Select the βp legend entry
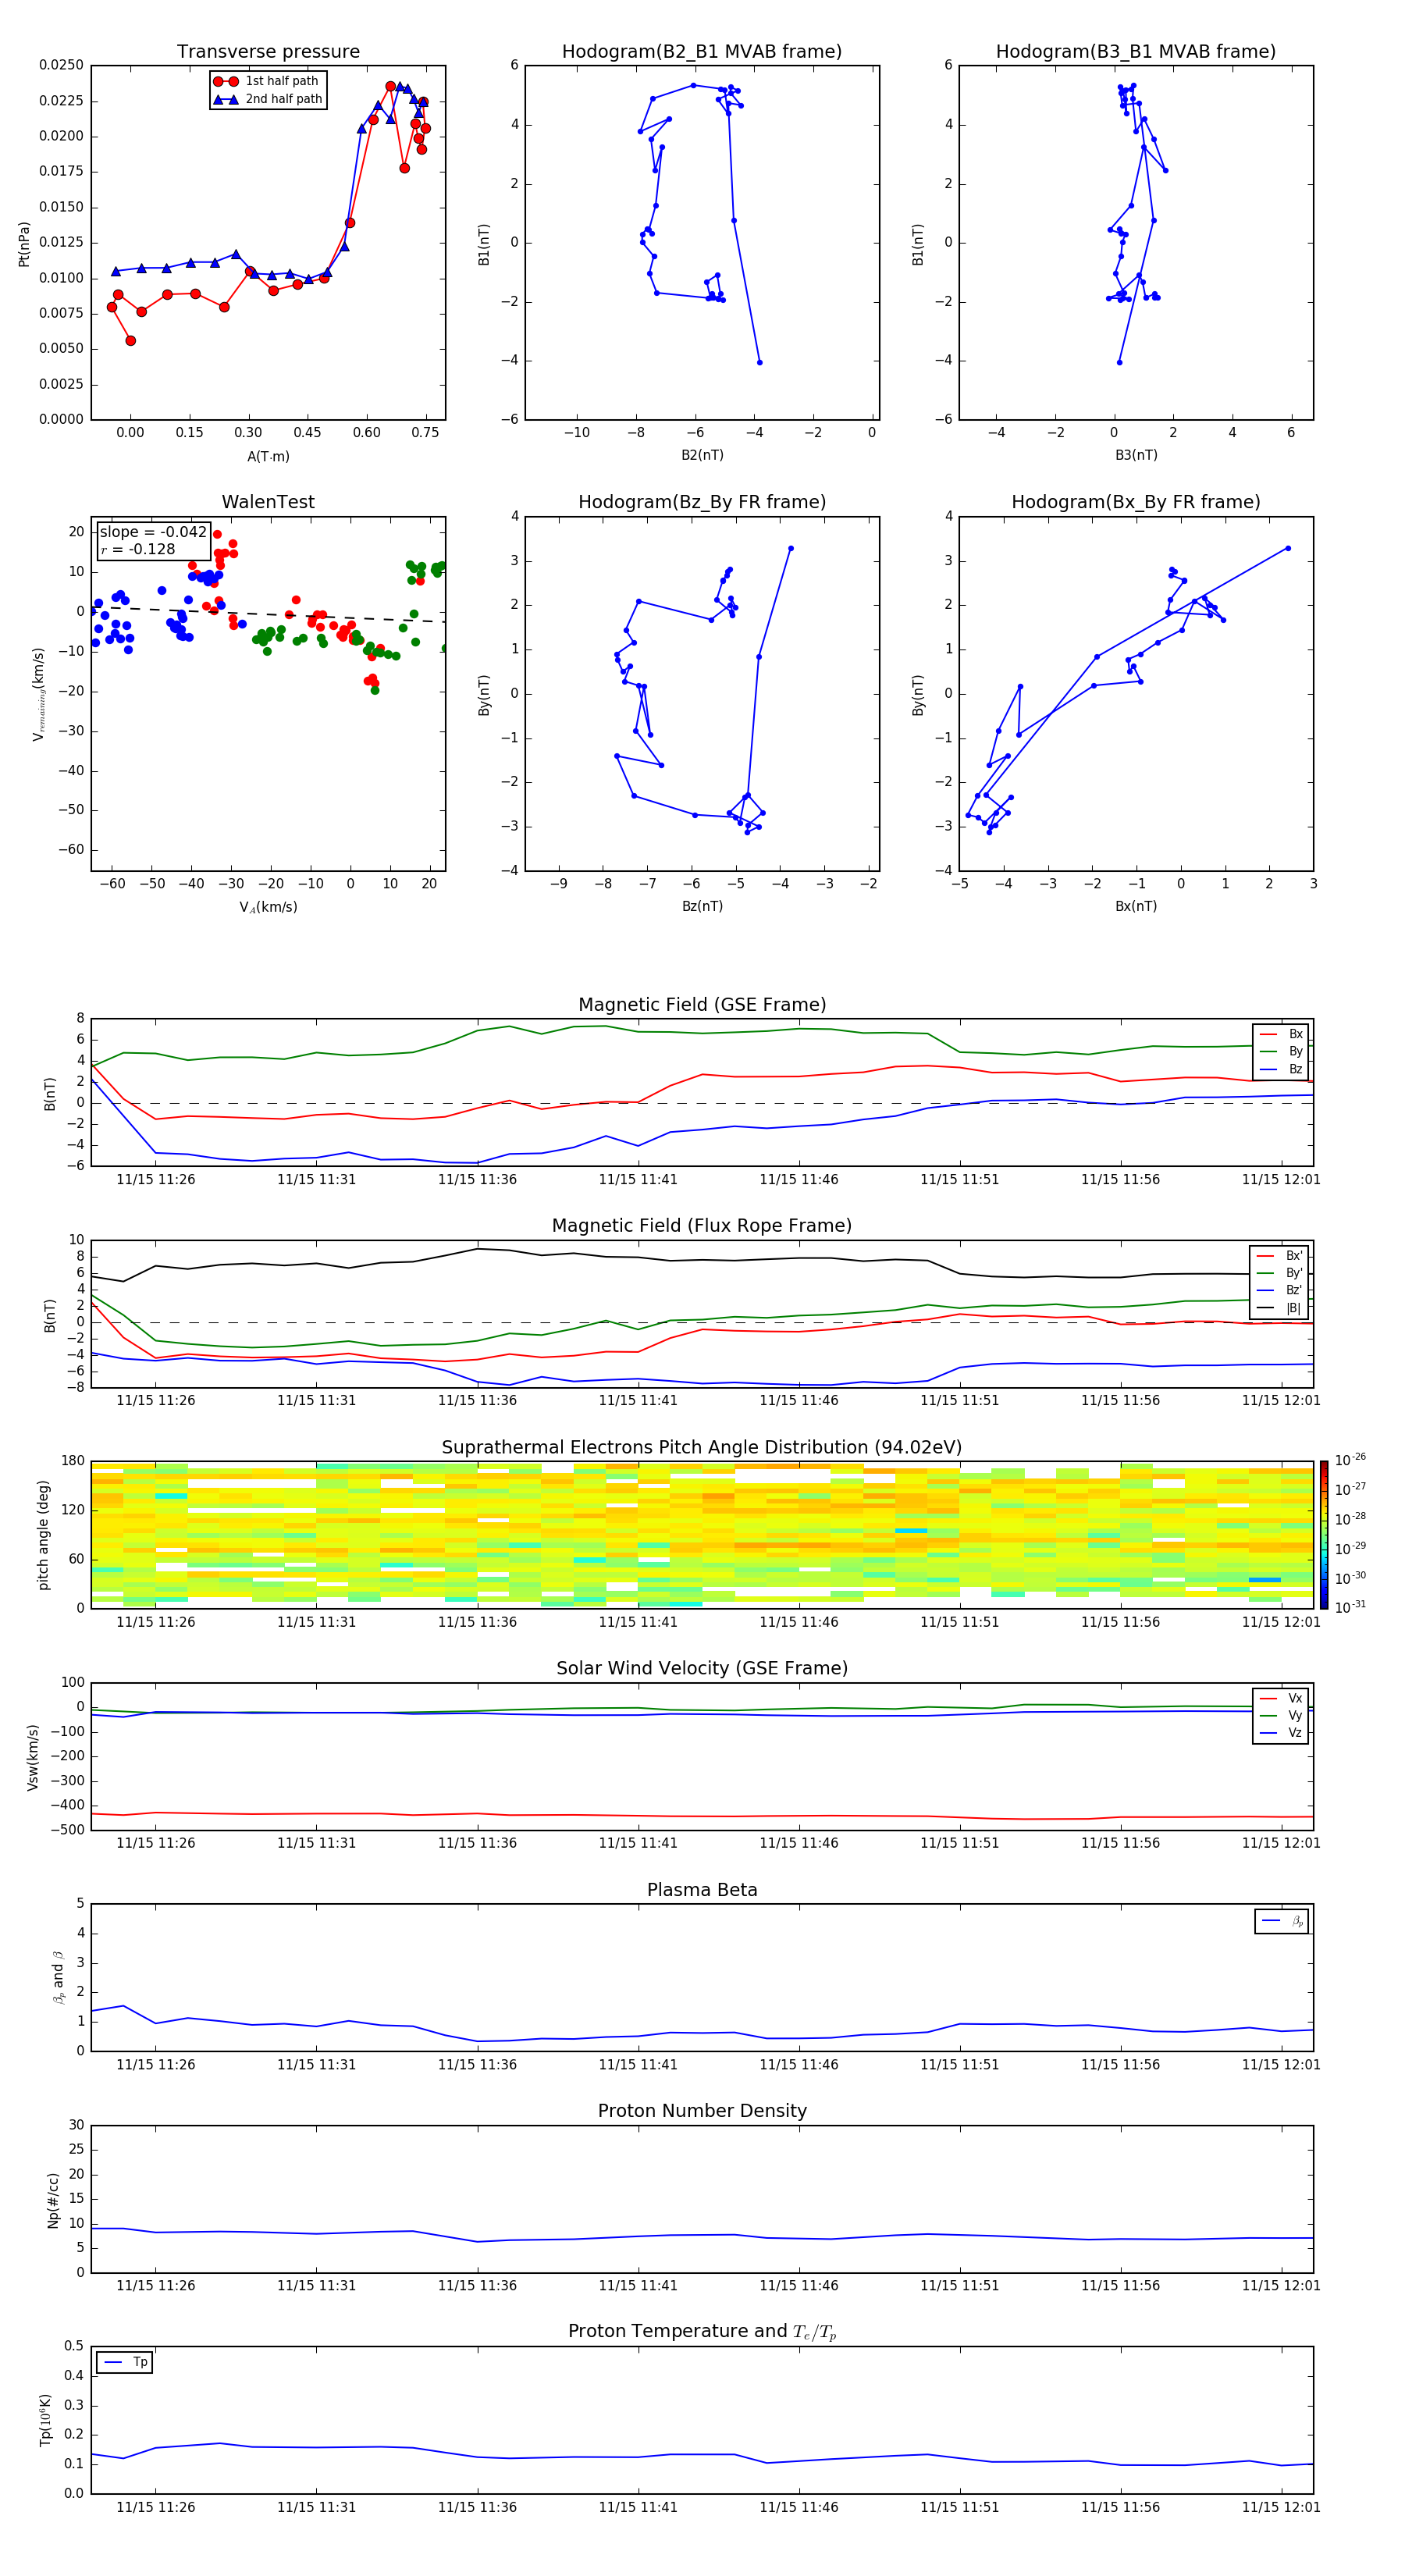The image size is (1405, 2576). (x=1282, y=1921)
